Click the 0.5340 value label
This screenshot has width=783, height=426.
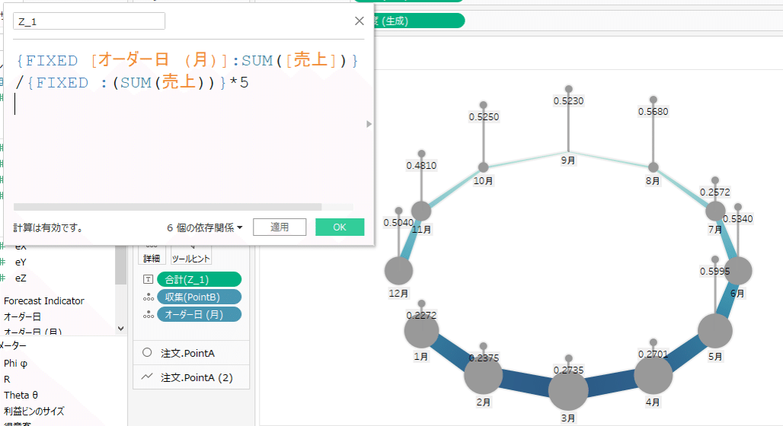pos(738,219)
